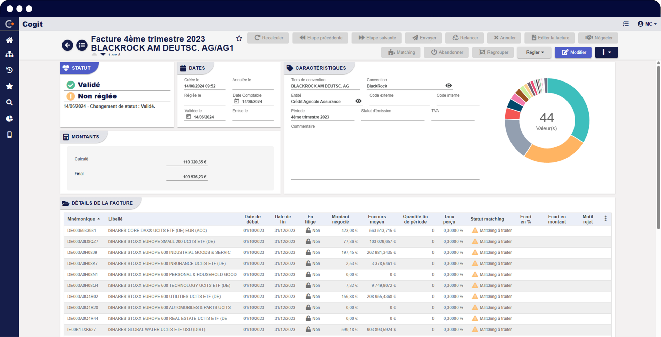Click warning icon on IE00B1TXK627 row
Image resolution: width=661 pixels, height=337 pixels.
tap(475, 329)
